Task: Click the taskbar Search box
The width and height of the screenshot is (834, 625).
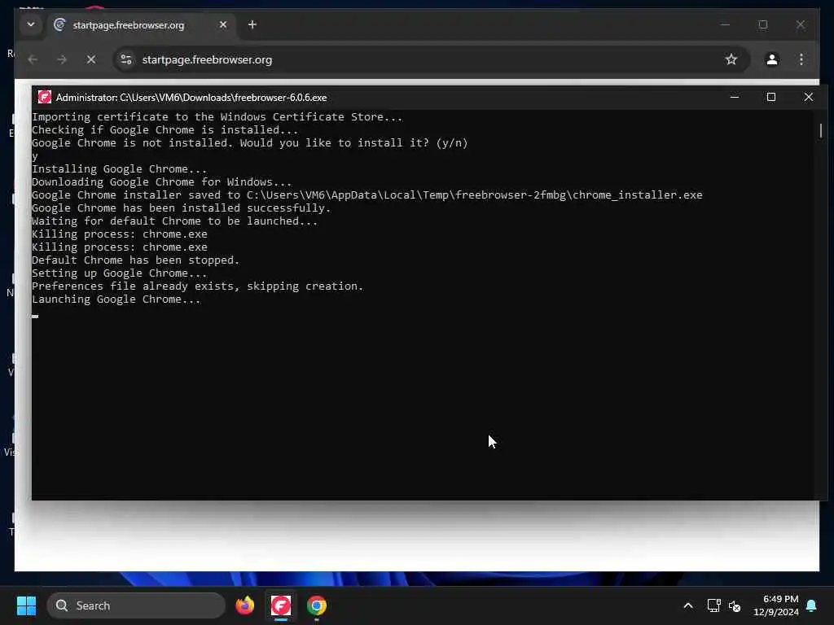Action: coord(136,605)
